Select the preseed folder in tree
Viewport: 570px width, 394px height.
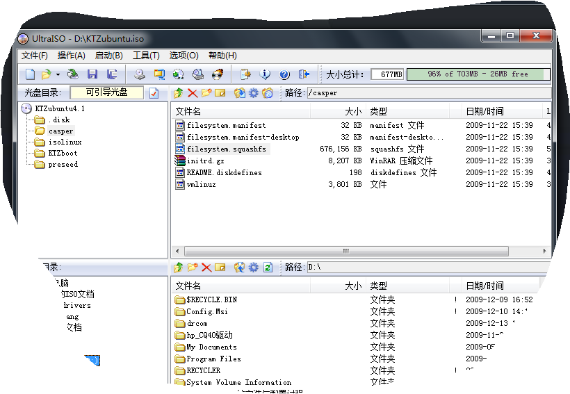63,165
